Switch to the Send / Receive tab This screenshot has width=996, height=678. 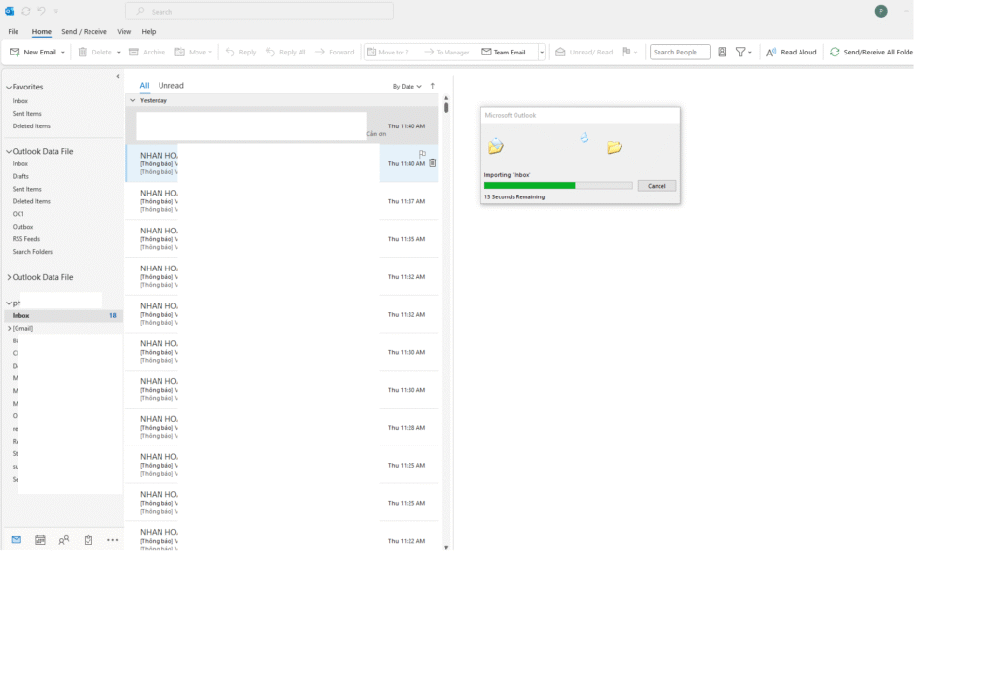(x=84, y=32)
